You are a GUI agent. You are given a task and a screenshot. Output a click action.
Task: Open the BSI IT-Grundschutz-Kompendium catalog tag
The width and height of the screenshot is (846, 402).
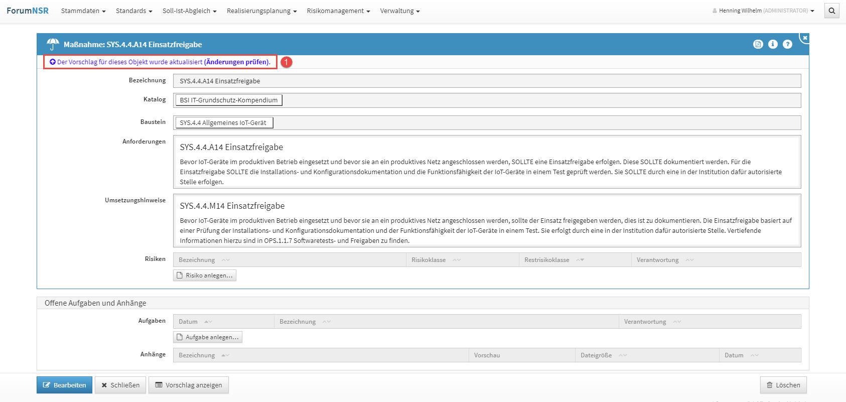(229, 100)
